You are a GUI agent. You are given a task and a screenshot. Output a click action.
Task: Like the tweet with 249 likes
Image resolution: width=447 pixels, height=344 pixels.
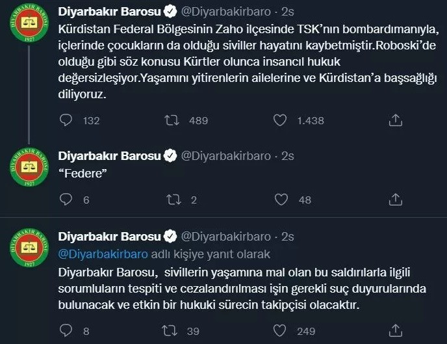pos(279,330)
